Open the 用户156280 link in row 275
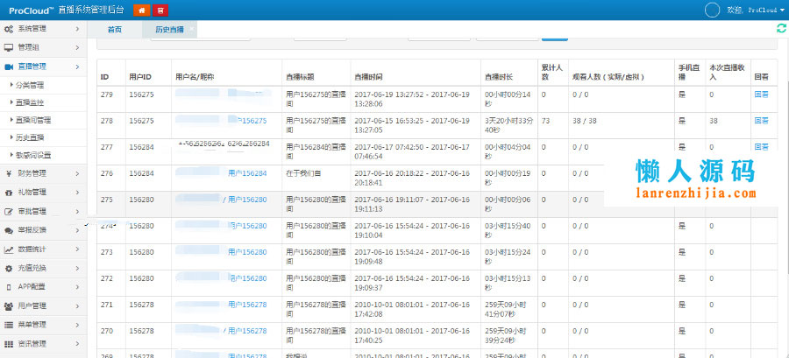 tap(247, 200)
